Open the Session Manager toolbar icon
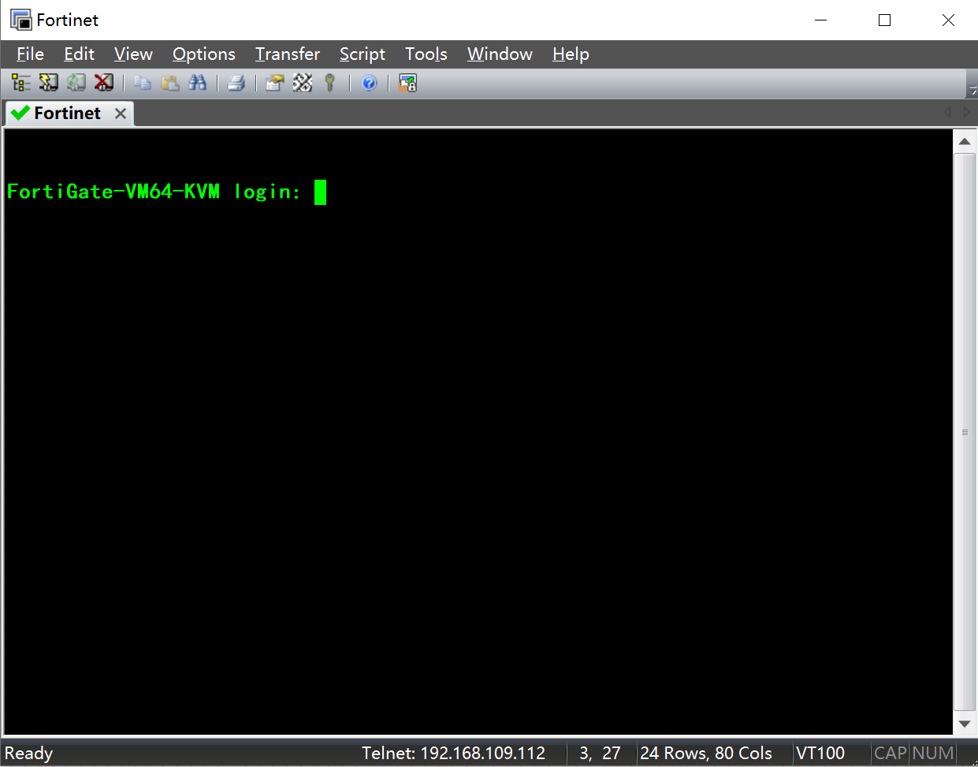This screenshot has width=978, height=767. (x=21, y=83)
